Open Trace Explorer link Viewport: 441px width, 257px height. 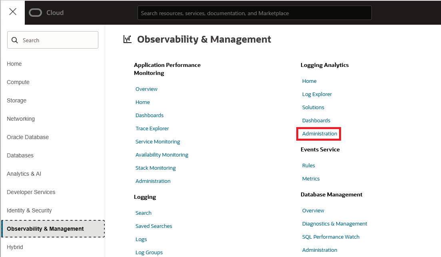coord(152,129)
